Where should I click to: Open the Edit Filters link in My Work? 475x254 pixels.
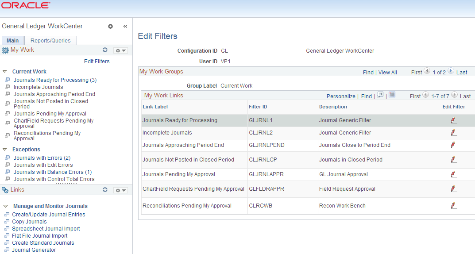(x=97, y=62)
